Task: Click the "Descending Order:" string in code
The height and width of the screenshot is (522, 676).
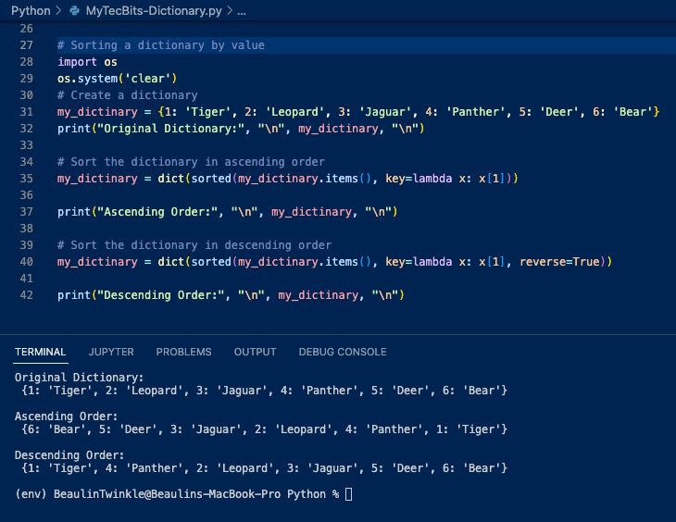Action: 161,295
